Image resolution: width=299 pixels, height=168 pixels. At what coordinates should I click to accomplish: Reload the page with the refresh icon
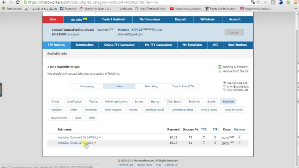[x=18, y=2]
